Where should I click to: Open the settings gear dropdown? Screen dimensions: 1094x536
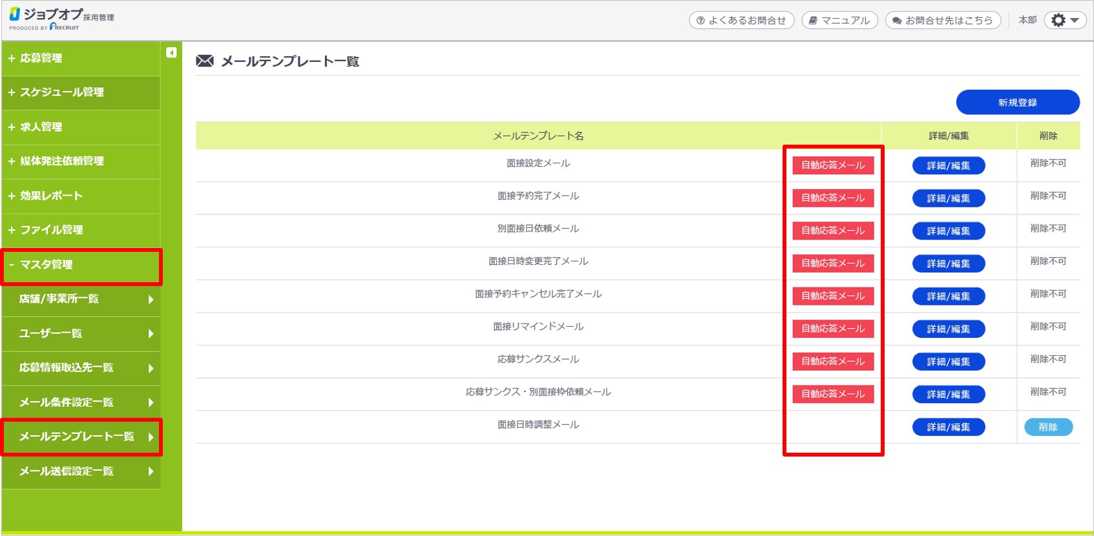point(1064,21)
